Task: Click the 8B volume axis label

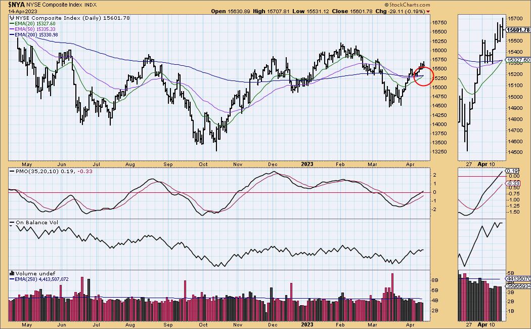Action: pyautogui.click(x=434, y=280)
